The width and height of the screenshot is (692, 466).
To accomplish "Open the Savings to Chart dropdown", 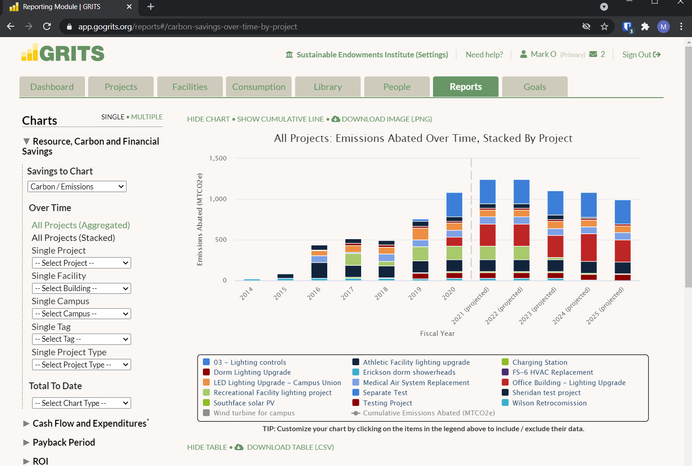I will [x=77, y=187].
